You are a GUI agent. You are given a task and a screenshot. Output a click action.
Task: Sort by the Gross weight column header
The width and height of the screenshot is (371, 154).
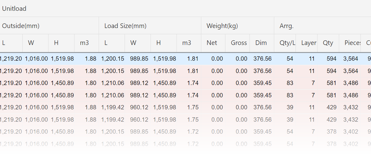point(239,43)
